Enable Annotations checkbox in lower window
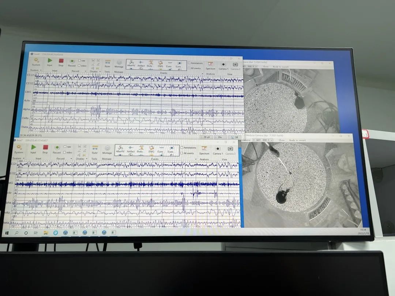Screen dimensions: 395x296 click(x=182, y=148)
